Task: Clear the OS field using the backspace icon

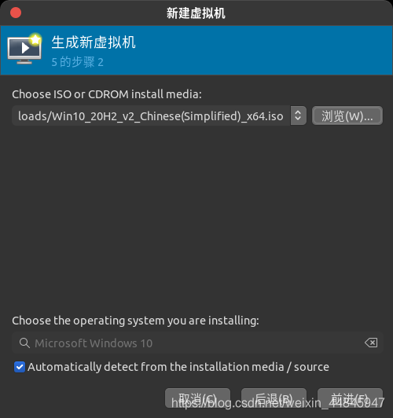Action: pyautogui.click(x=371, y=343)
